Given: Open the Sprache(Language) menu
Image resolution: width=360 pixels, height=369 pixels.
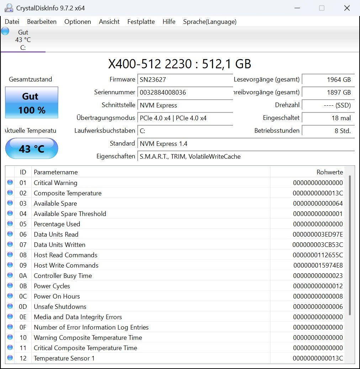Looking at the screenshot, I should pos(210,22).
